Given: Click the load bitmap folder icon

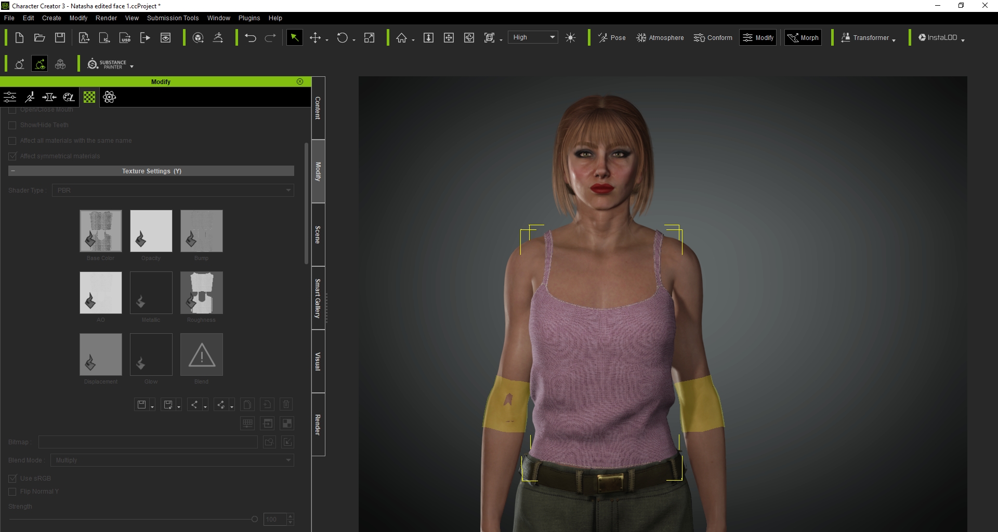Looking at the screenshot, I should tap(269, 442).
